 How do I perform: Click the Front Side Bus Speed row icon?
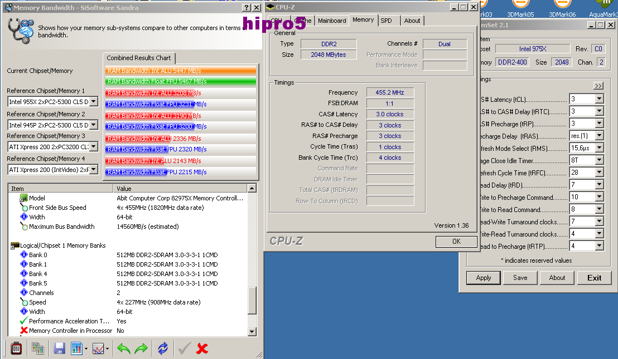(x=24, y=208)
